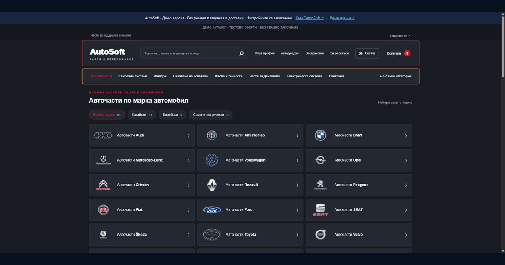This screenshot has width=505, height=265.
Task: Open the Volkswagen row chevron
Action: click(297, 160)
